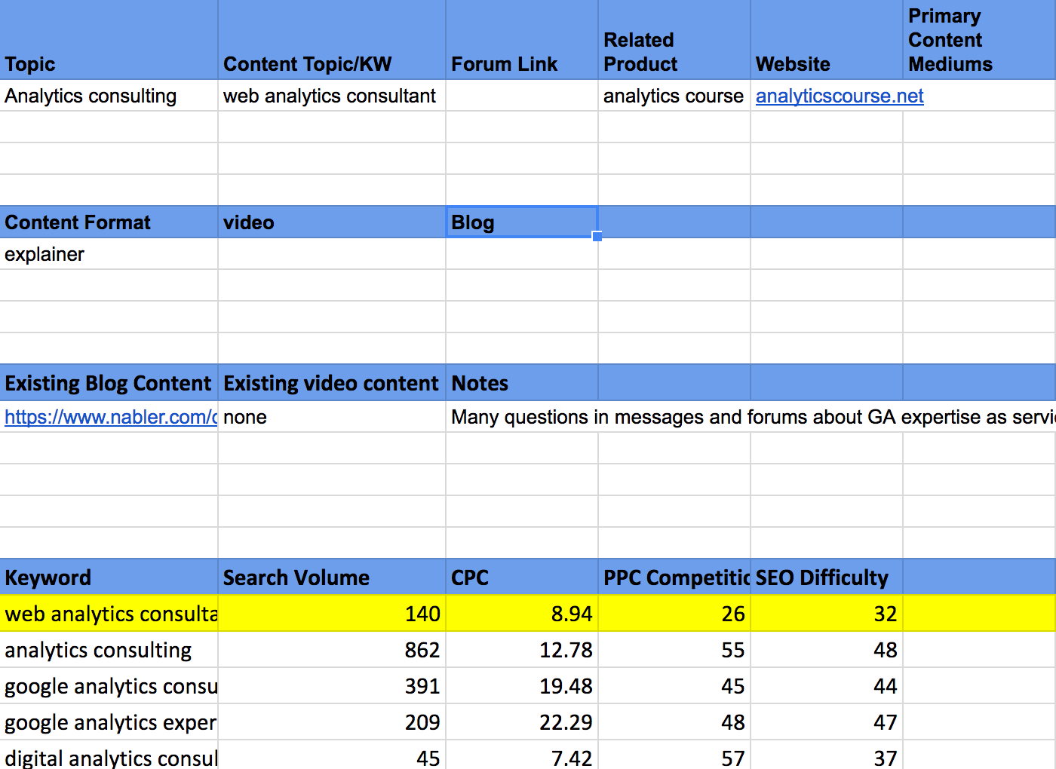Screen dimensions: 1056x769
Task: Open the nabler.com blog content link
Action: point(111,417)
